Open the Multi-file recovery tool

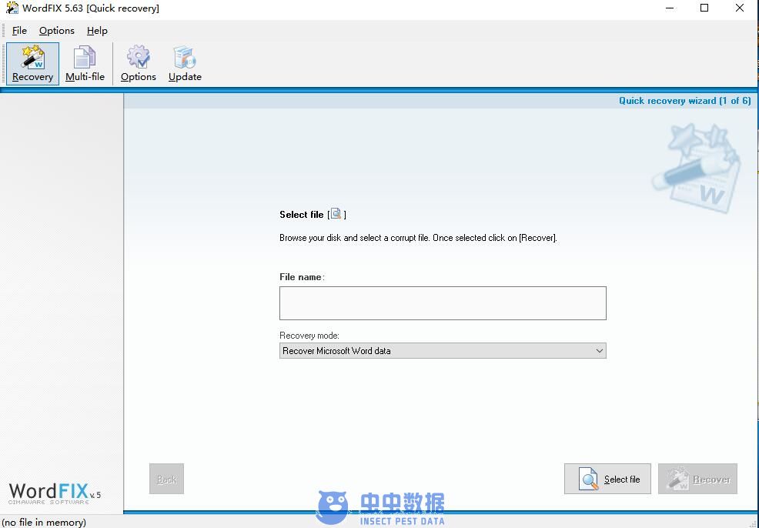click(x=85, y=63)
